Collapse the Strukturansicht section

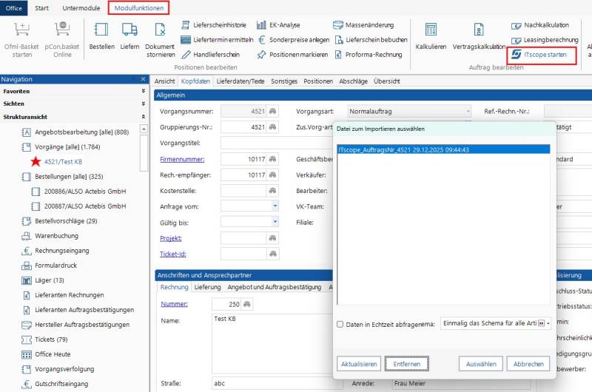[143, 117]
